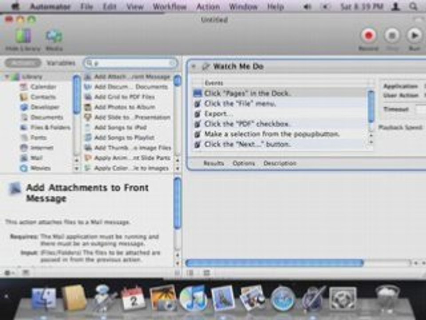Open Automator robot icon in the Dock
The width and height of the screenshot is (426, 320).
(104, 298)
